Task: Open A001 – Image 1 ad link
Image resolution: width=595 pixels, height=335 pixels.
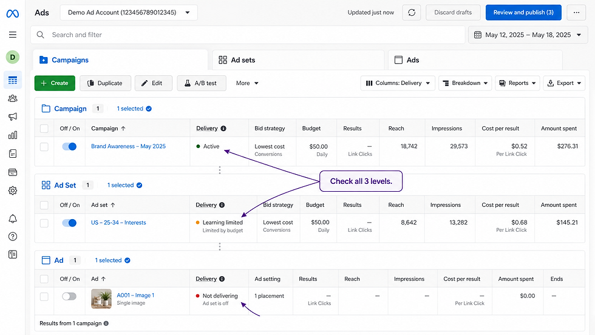Action: (x=135, y=295)
